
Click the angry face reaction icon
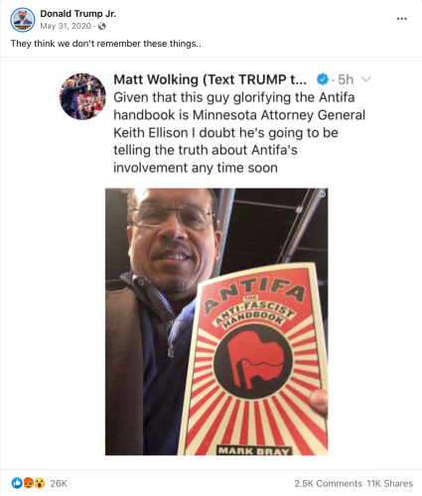click(28, 483)
